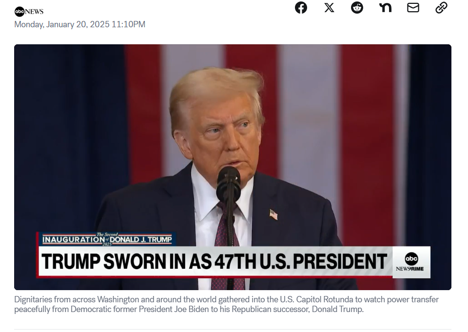Viewport: 468px width, 332px height.
Task: Share this story on X
Action: click(329, 7)
